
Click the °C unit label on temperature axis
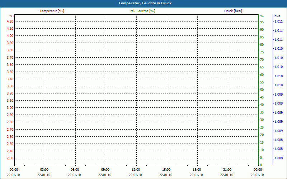[11, 16]
